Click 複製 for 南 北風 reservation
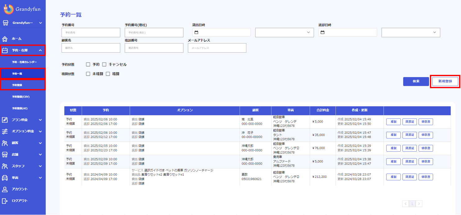This screenshot has height=215, width=461. pos(394,122)
